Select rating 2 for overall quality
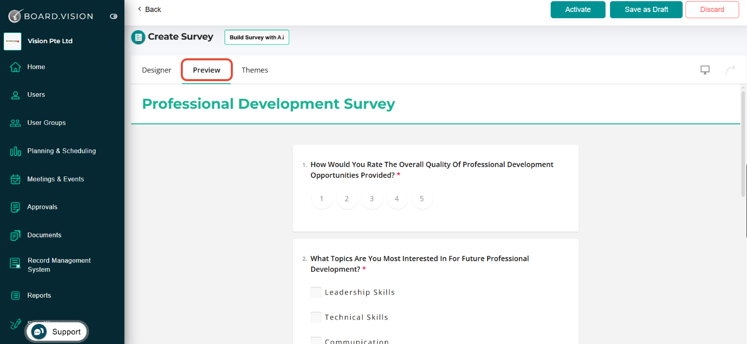Viewport: 747px width, 344px height. point(347,199)
